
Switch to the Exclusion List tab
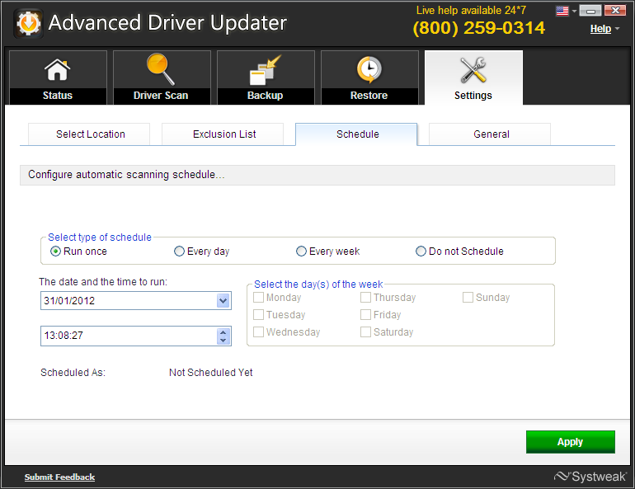(223, 134)
